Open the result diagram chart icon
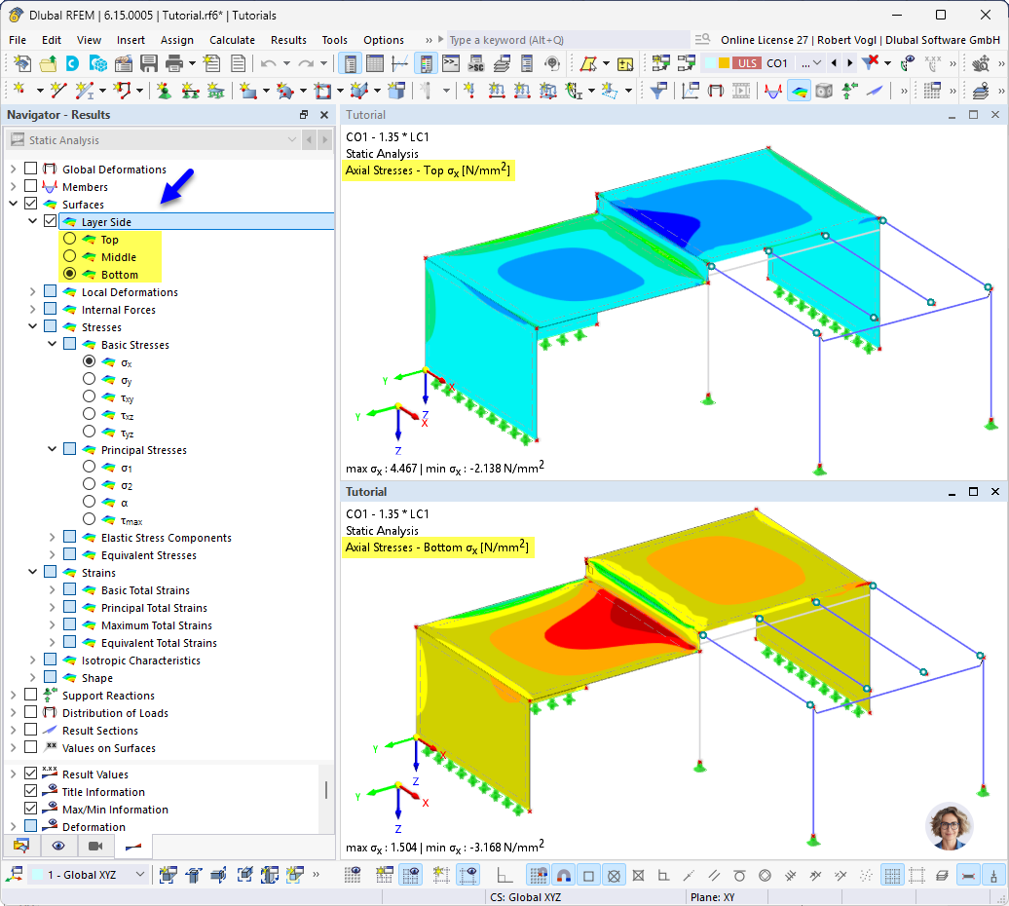The image size is (1009, 906). [691, 91]
